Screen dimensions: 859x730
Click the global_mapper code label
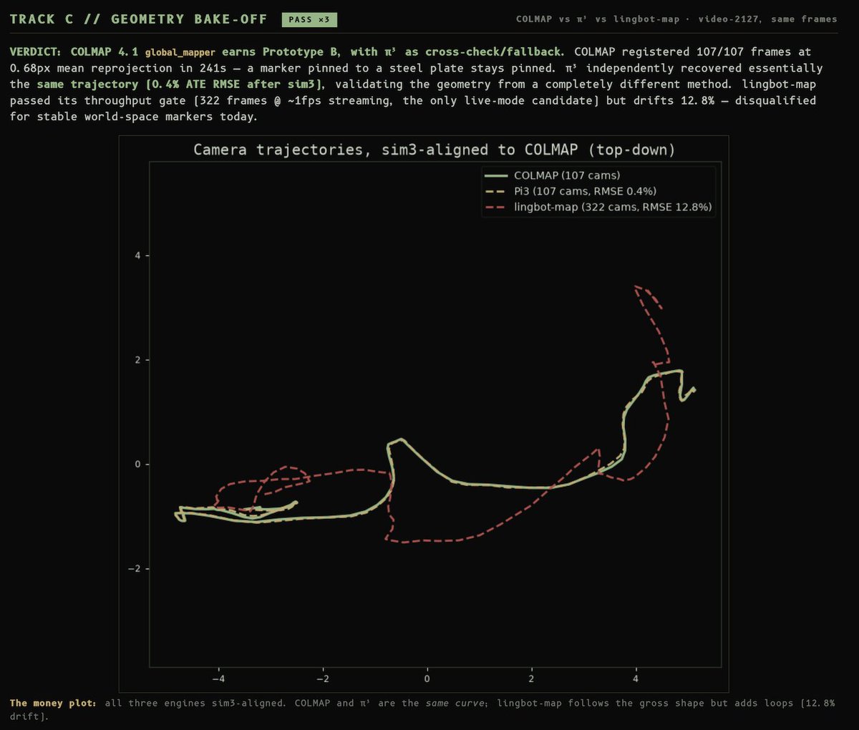180,52
